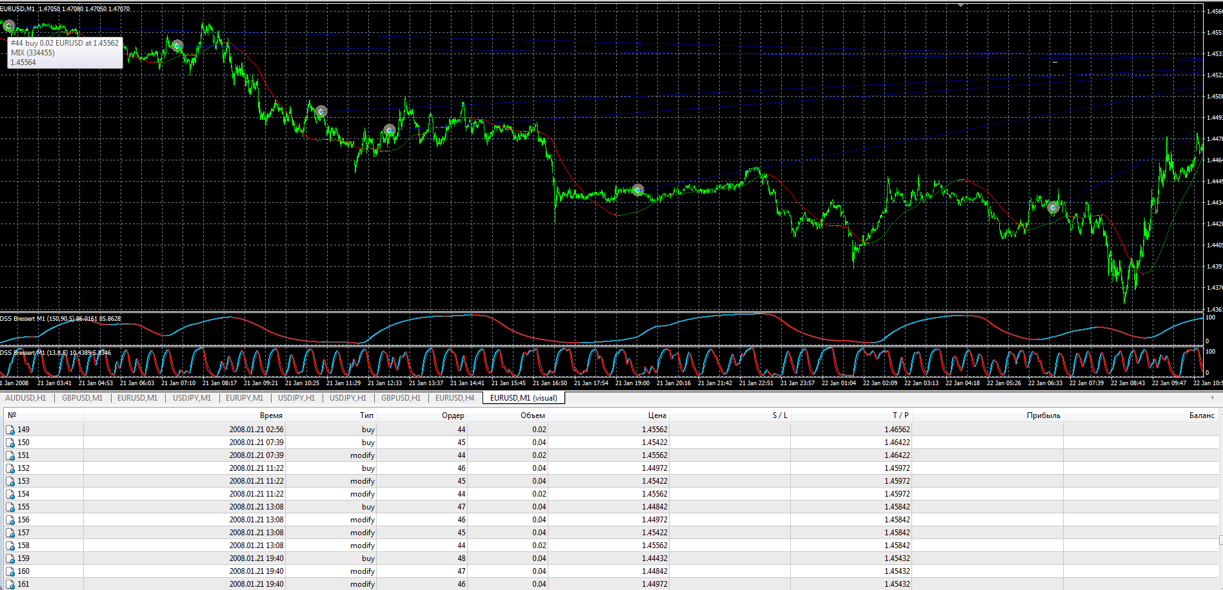
Task: Select price 1.44972 in row 152
Action: tap(655, 468)
